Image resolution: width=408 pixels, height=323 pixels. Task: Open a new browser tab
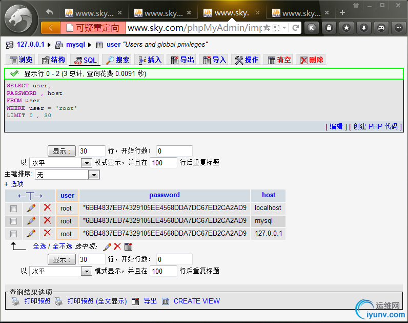(342, 12)
